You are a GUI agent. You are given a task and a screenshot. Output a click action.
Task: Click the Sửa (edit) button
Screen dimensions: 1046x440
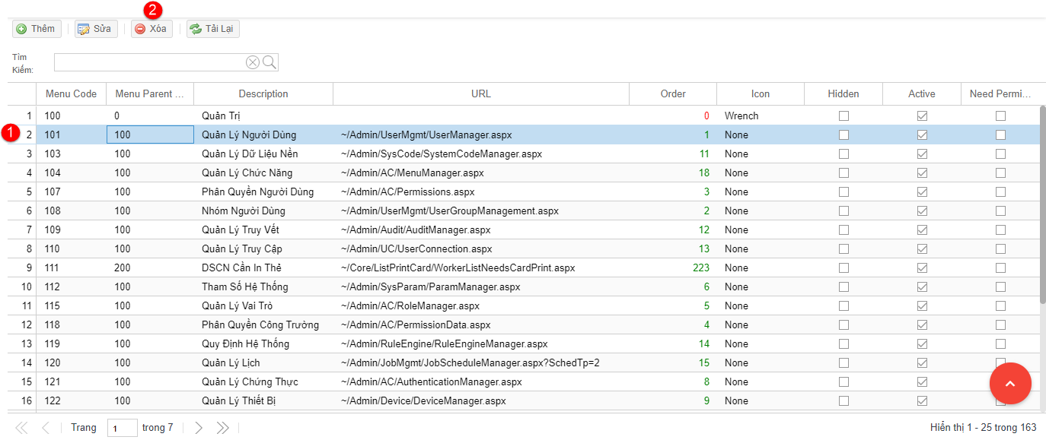tap(96, 29)
